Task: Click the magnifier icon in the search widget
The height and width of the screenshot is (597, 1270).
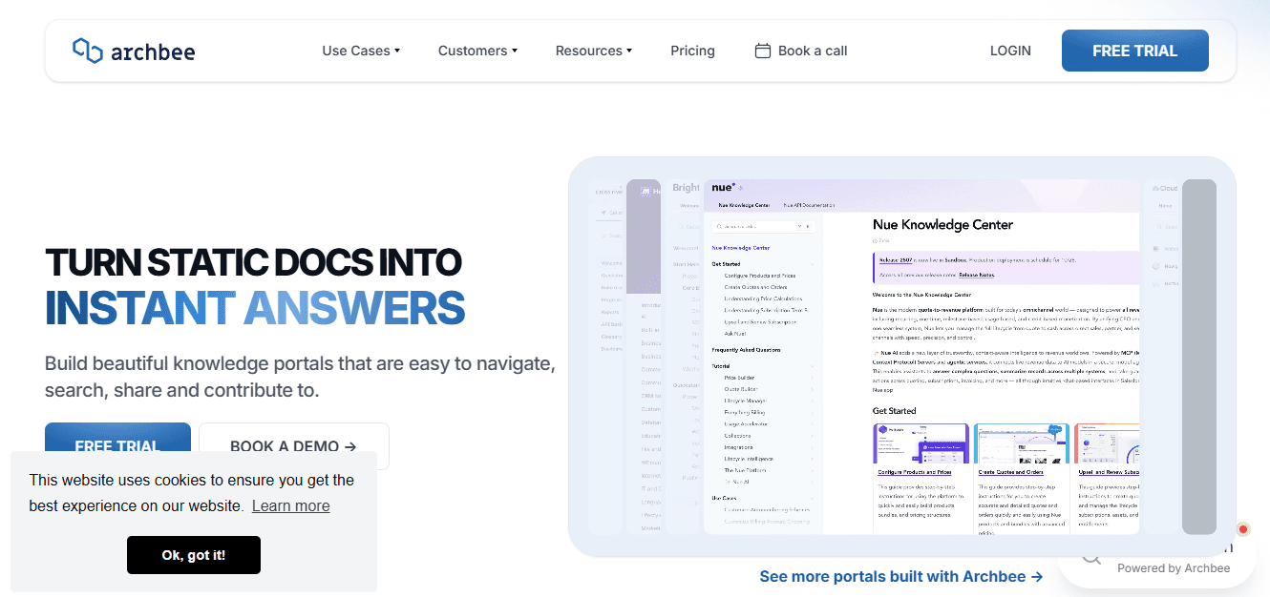Action: (x=1091, y=559)
